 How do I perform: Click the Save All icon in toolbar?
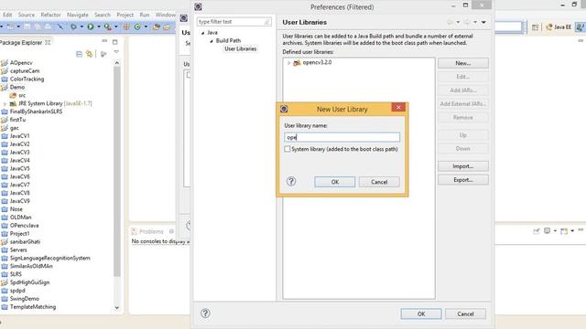(x=38, y=27)
